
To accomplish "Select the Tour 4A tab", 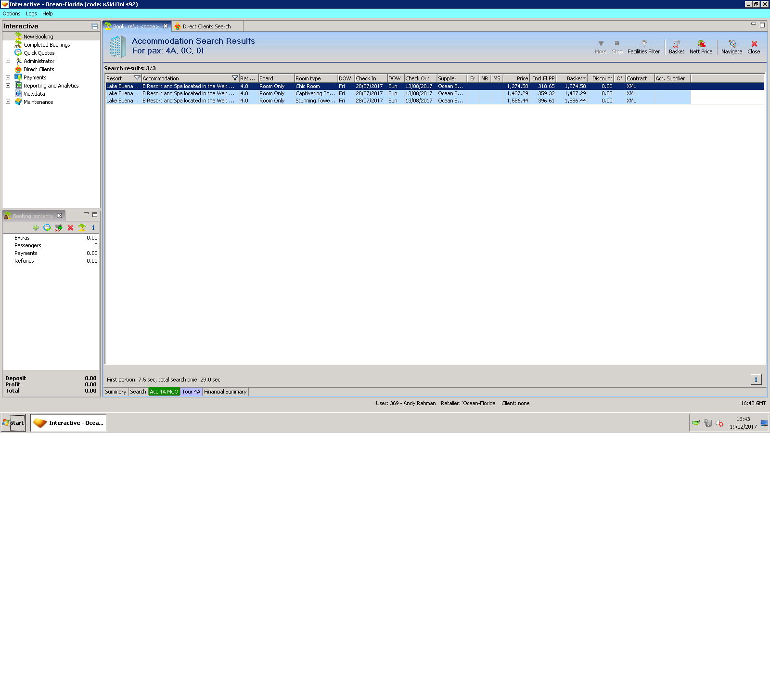I will [x=191, y=392].
